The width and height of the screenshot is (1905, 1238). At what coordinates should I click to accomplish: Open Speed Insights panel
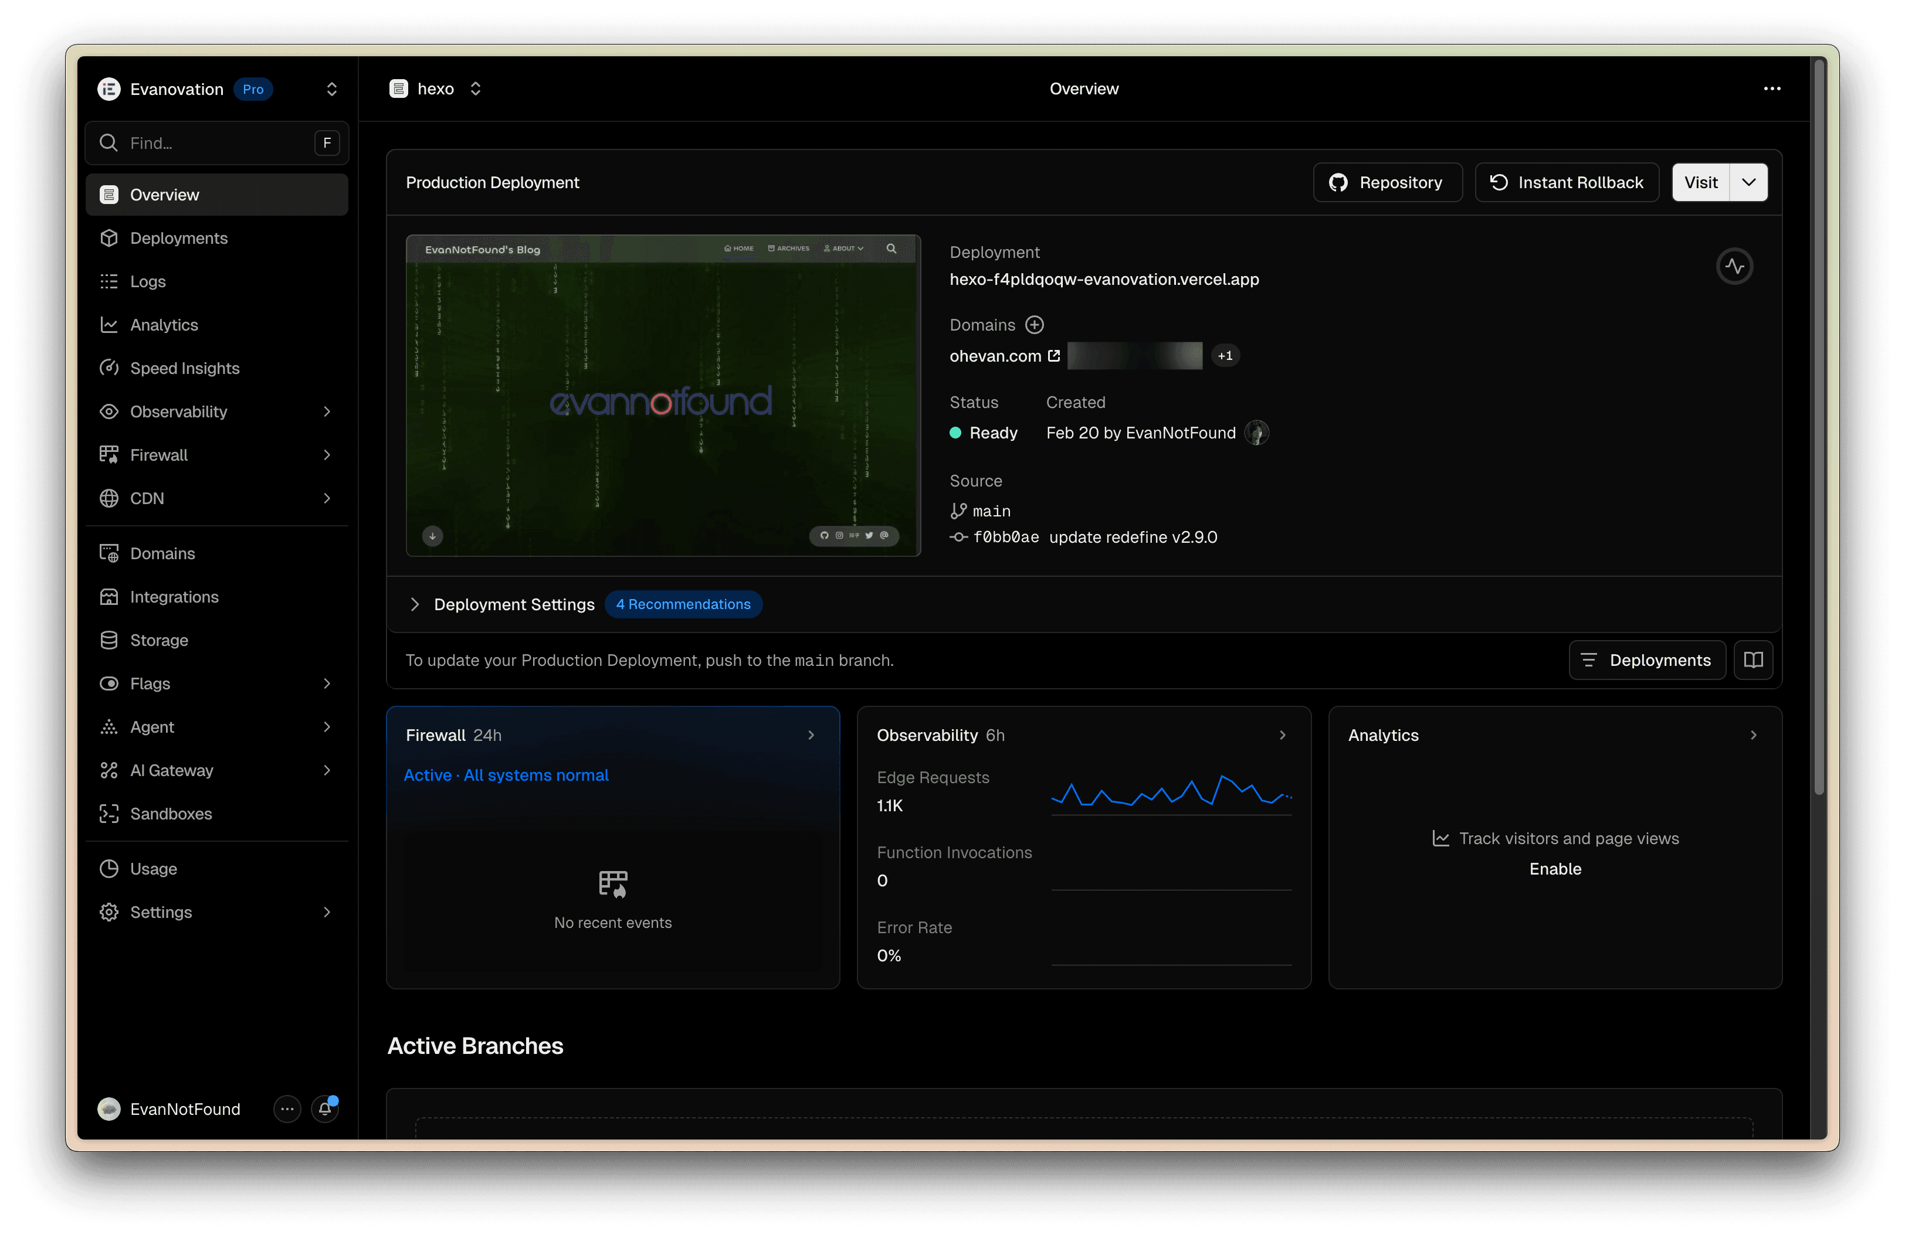click(185, 368)
